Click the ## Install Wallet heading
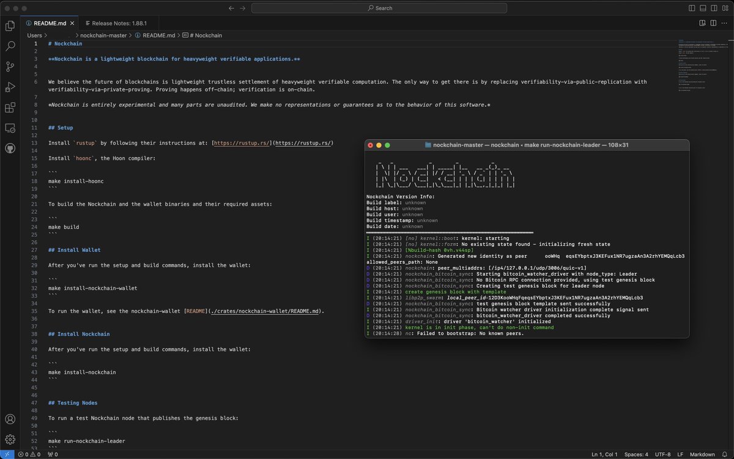 tap(75, 250)
